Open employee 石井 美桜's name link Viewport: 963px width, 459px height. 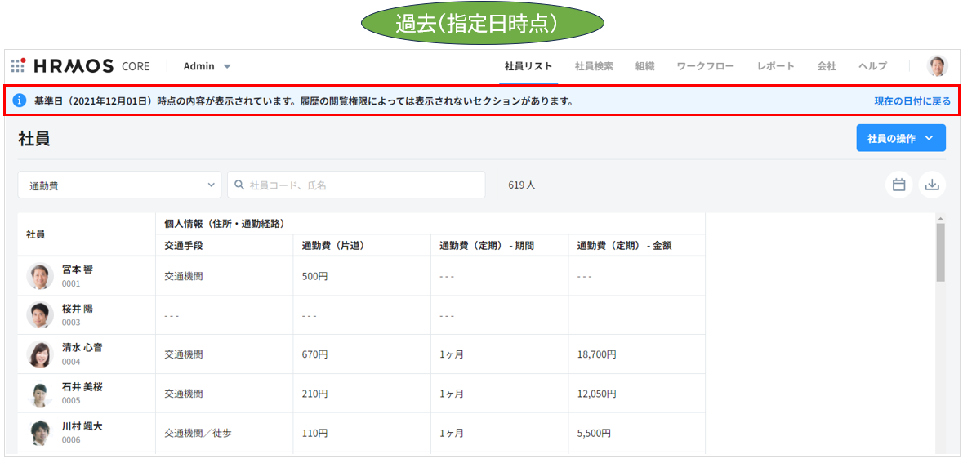82,386
